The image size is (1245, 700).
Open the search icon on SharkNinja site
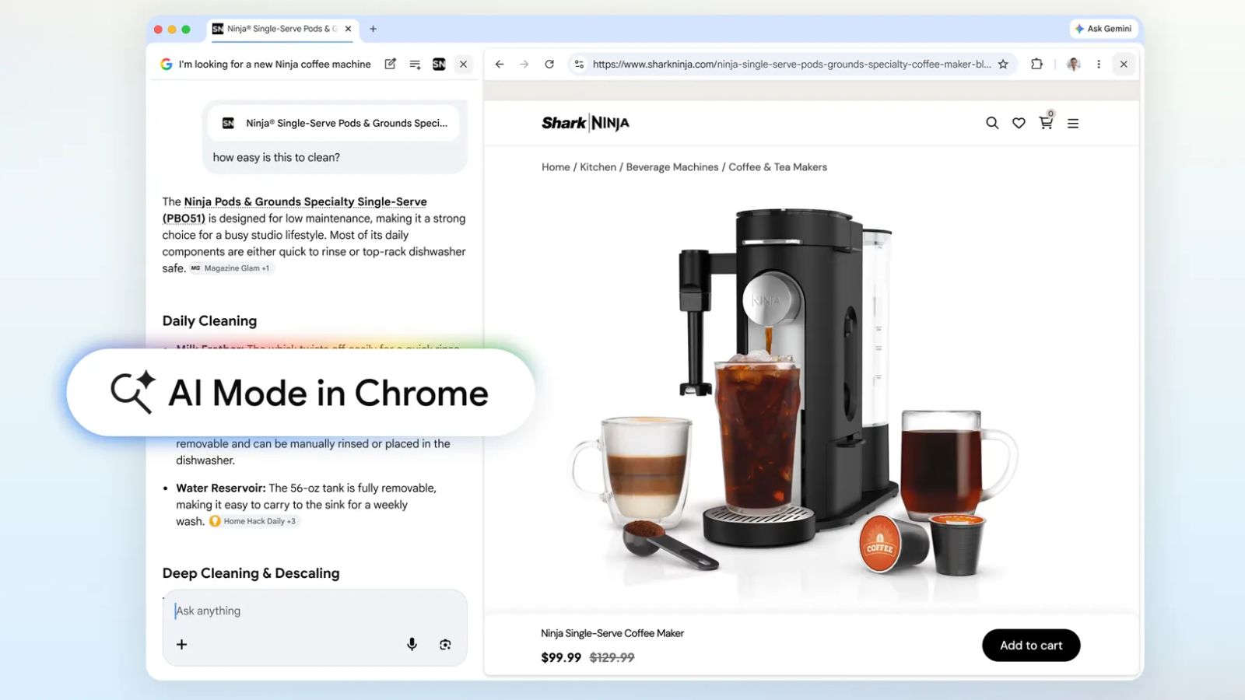point(991,123)
